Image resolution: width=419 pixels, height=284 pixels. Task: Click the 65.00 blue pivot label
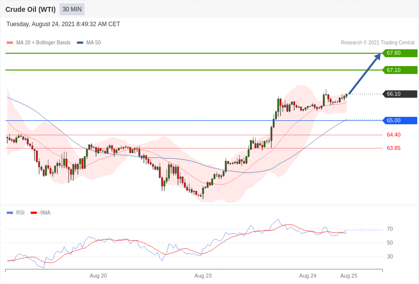pyautogui.click(x=400, y=120)
